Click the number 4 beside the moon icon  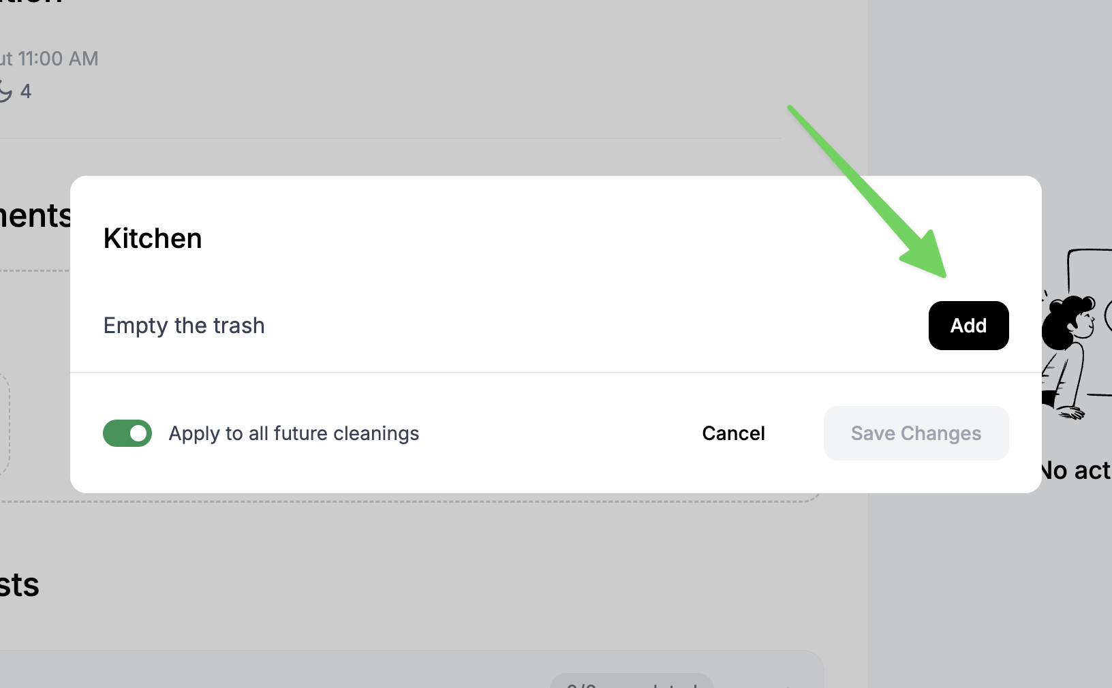click(26, 91)
